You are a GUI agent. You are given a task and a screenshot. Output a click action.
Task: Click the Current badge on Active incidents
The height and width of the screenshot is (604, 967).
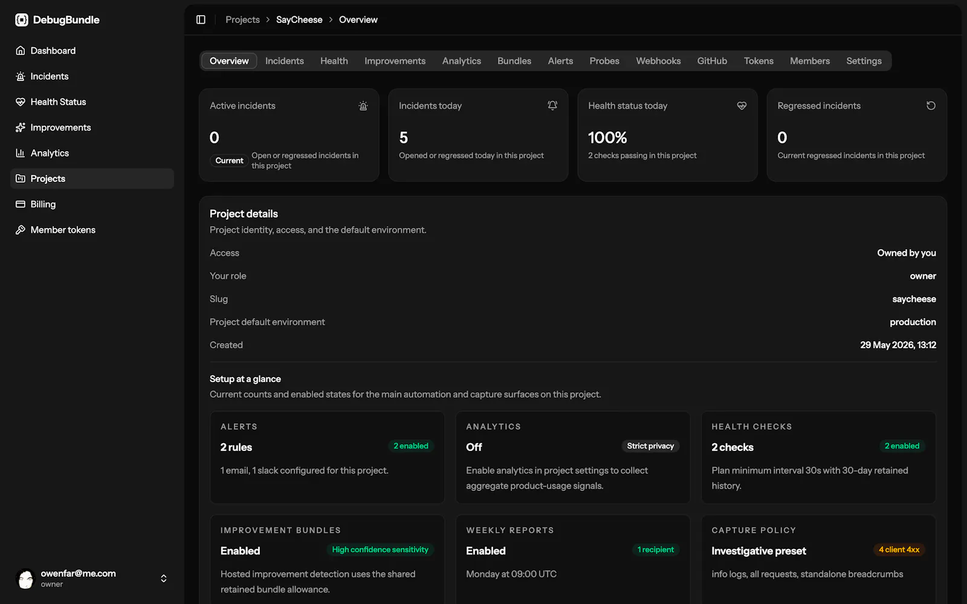pyautogui.click(x=229, y=161)
